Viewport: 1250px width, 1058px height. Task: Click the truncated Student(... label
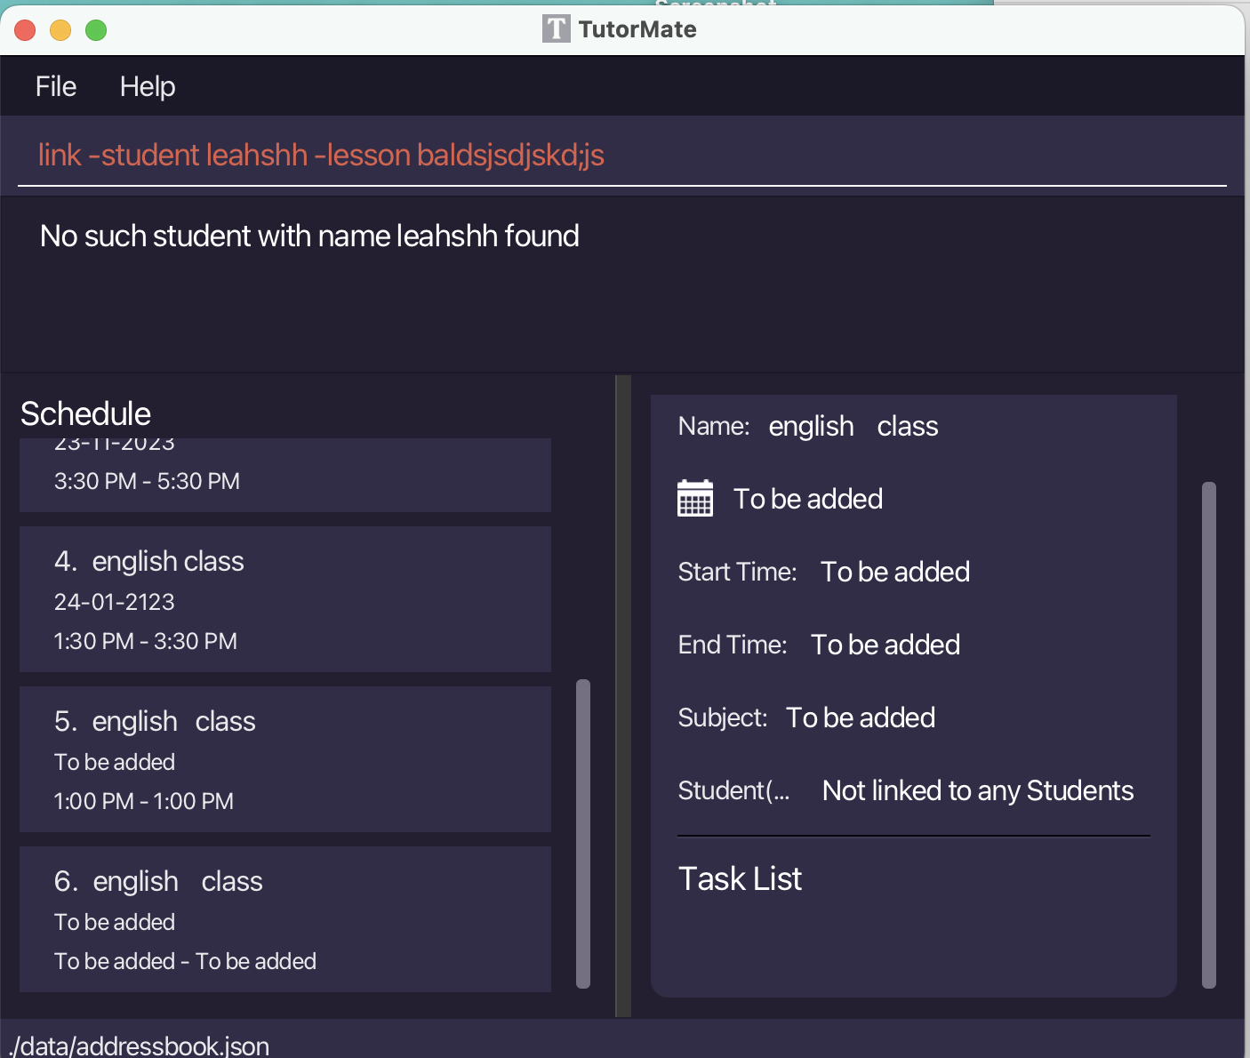[733, 790]
